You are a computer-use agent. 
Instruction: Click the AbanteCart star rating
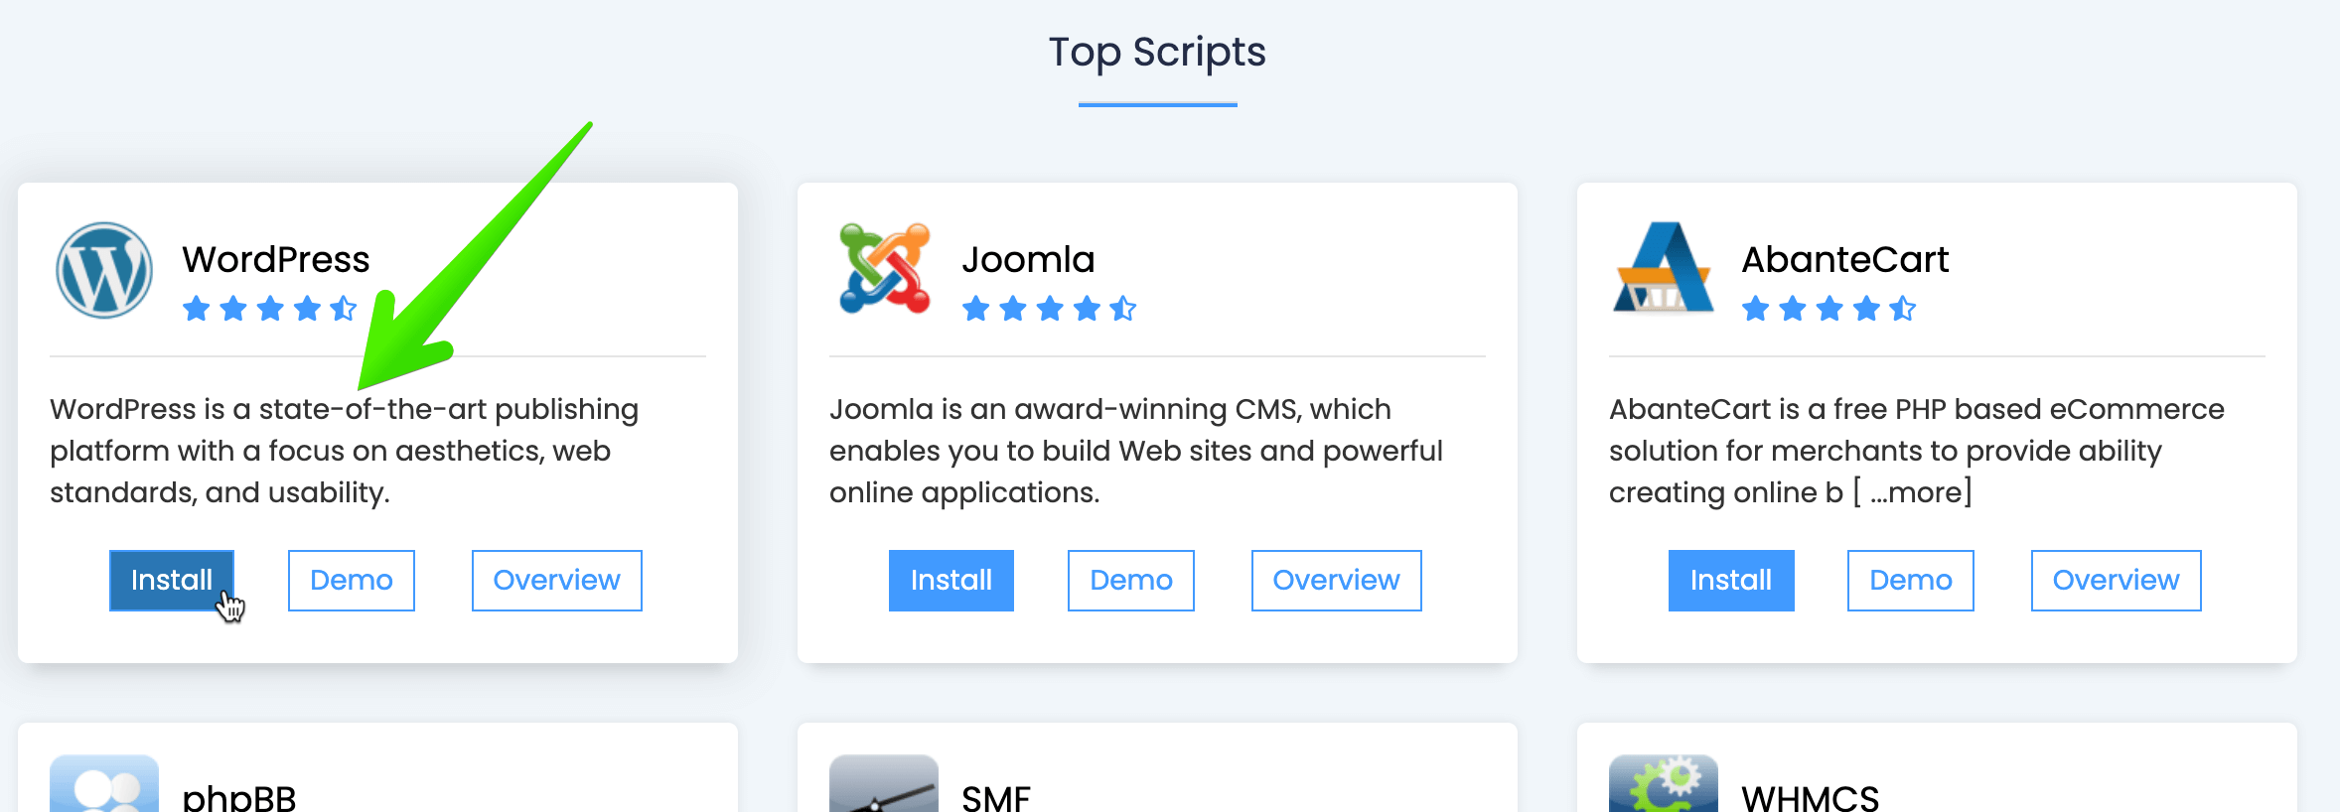tap(1828, 309)
